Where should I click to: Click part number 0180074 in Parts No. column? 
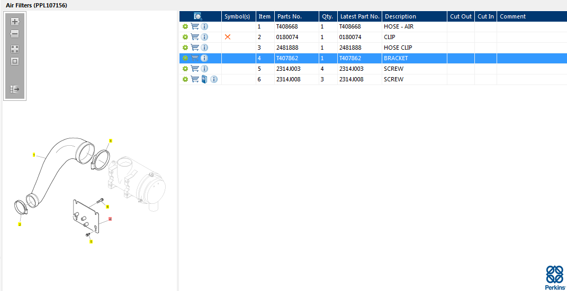point(287,37)
